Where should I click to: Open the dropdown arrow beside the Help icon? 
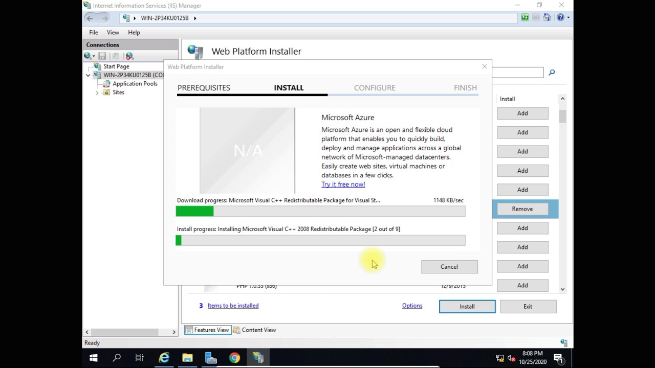568,18
